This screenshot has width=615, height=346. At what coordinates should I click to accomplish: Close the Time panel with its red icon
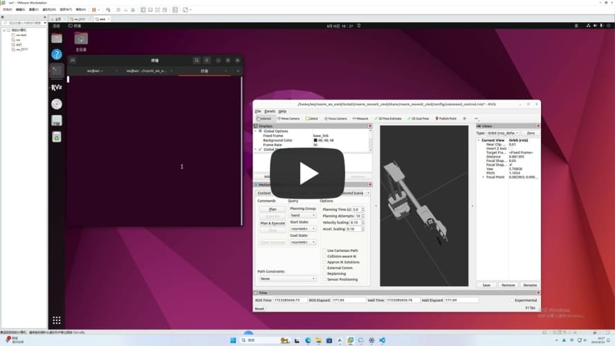[x=538, y=293]
